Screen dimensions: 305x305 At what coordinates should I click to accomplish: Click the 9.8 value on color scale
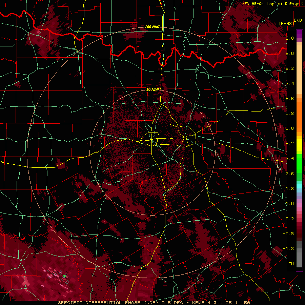(x=290, y=38)
